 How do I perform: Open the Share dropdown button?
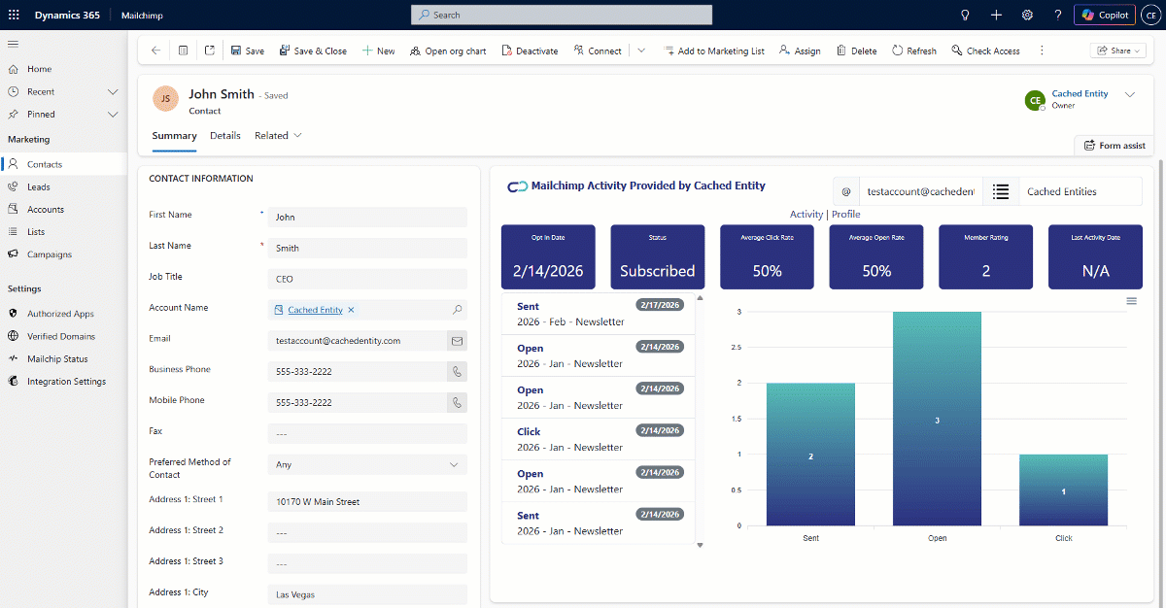coord(1119,51)
